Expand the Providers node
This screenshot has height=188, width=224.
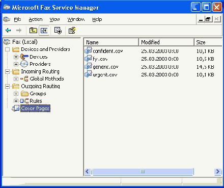coord(16,64)
